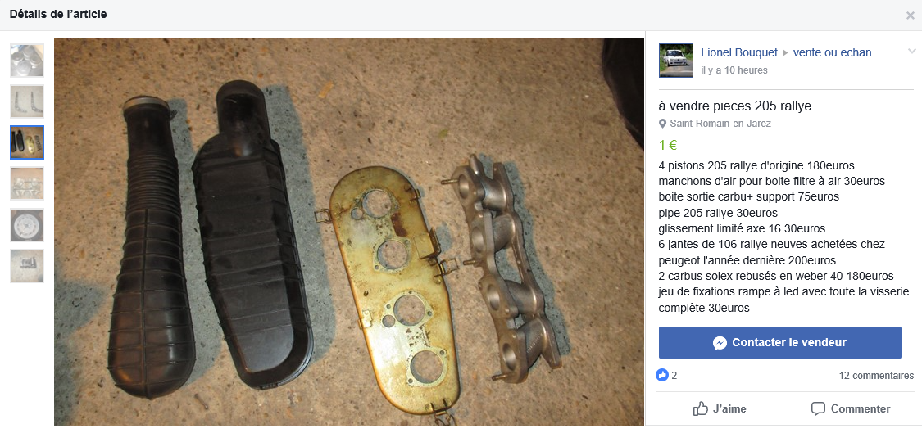Screen dimensions: 922x442
Task: Open the Lionel Bouquet profile link
Action: (739, 52)
